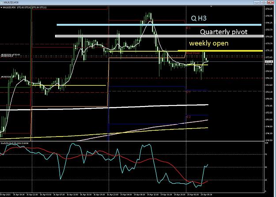Maximize the XAUUSD,M30 chart window
Image resolution: width=276 pixels, height=197 pixels.
coord(264,2)
